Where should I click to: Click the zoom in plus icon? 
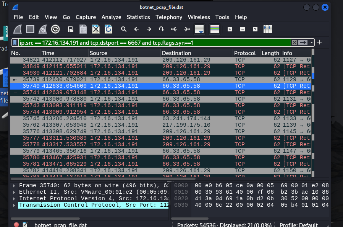(x=230, y=29)
